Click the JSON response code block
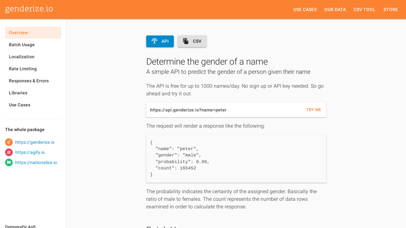The width and height of the screenshot is (406, 228). pyautogui.click(x=236, y=159)
